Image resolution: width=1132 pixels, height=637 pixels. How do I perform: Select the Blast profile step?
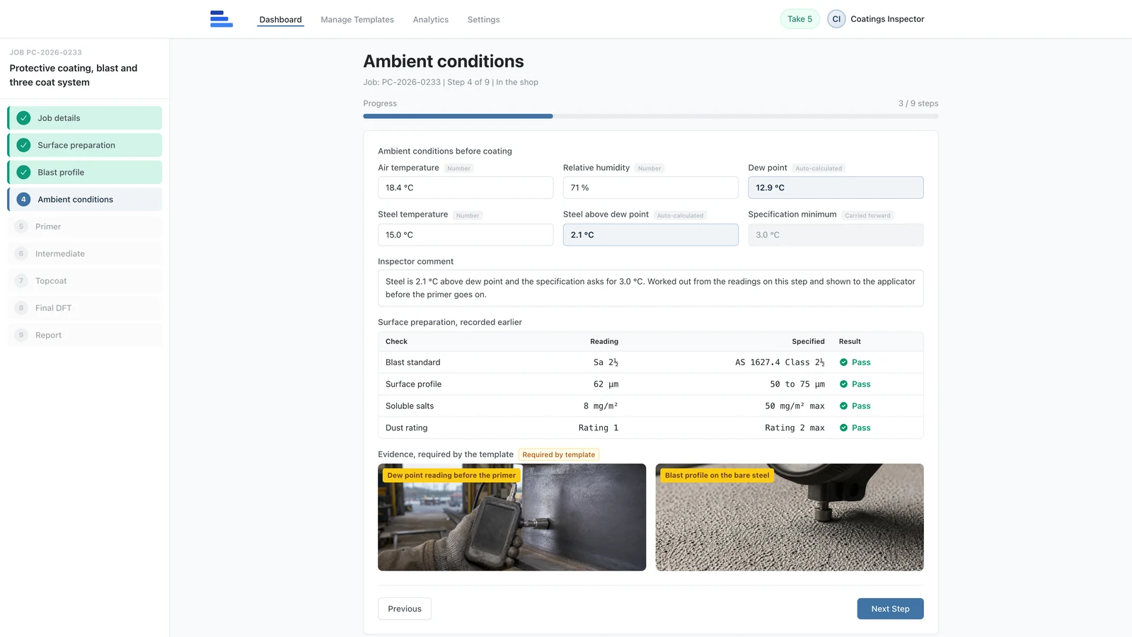coord(85,172)
